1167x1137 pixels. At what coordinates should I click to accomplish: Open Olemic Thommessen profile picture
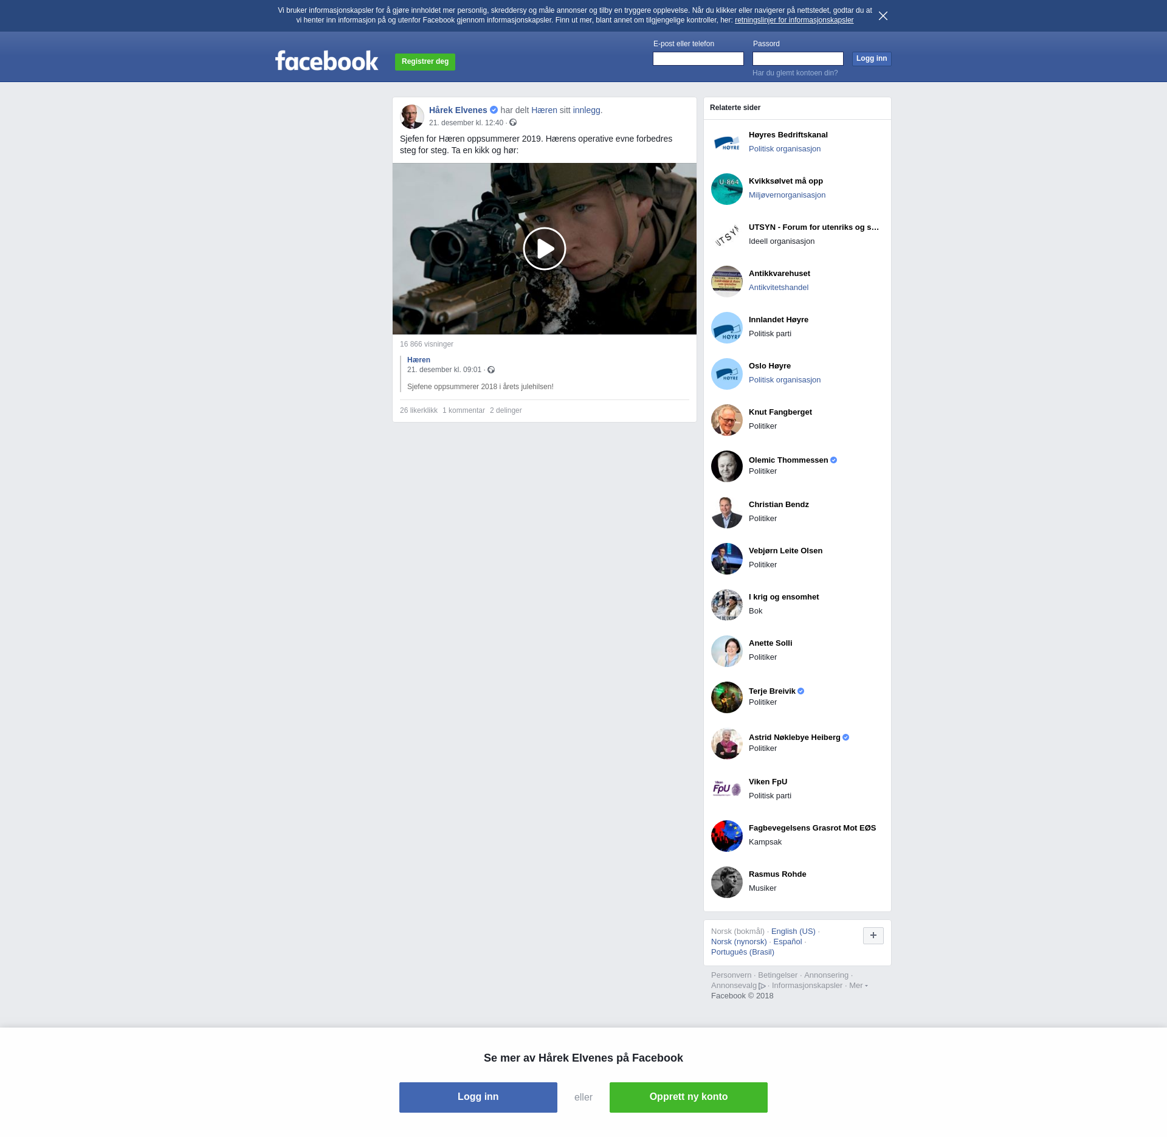(x=727, y=466)
